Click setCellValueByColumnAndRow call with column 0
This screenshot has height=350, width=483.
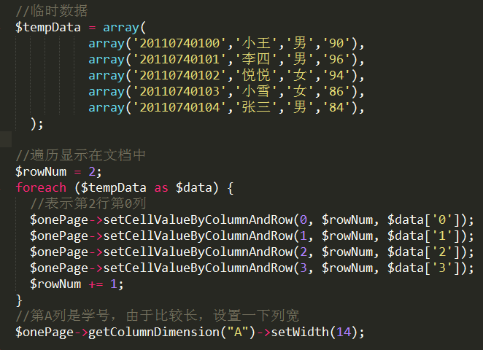[198, 219]
